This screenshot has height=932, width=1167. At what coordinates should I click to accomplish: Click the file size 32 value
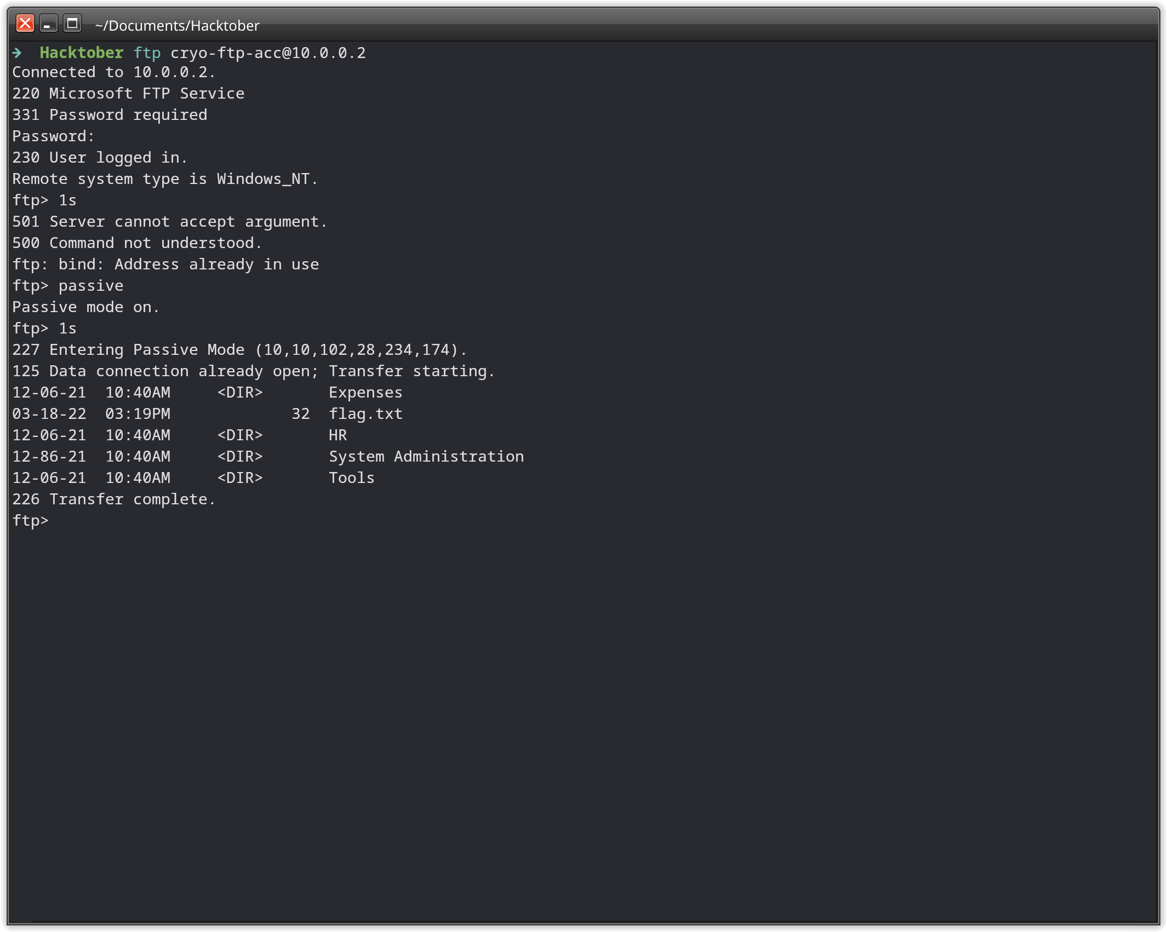[x=300, y=414]
